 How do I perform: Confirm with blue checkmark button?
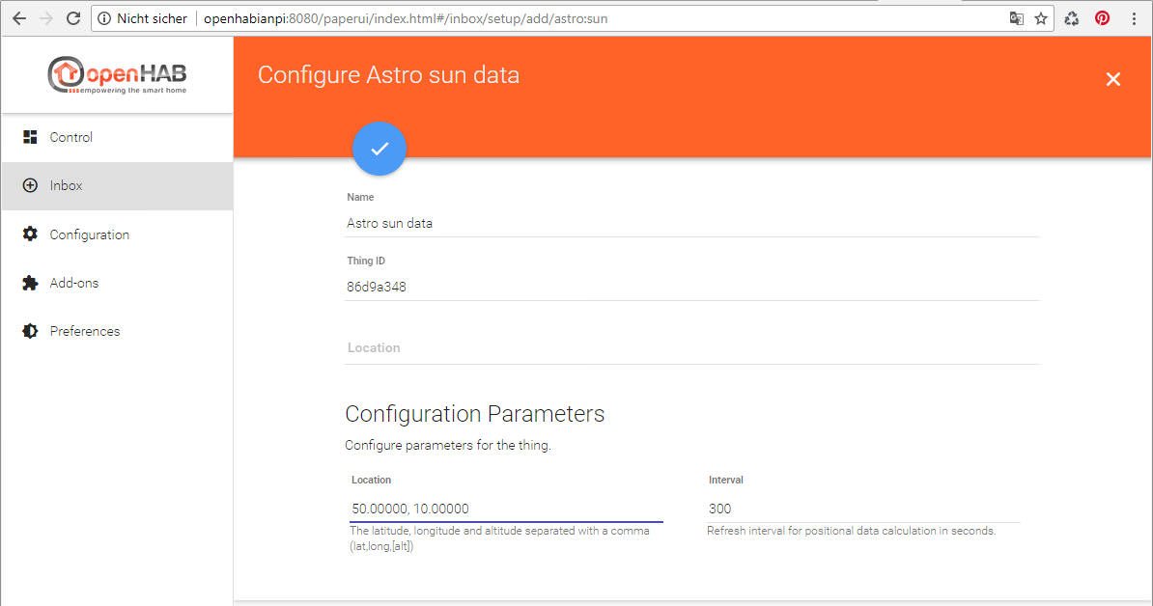380,149
